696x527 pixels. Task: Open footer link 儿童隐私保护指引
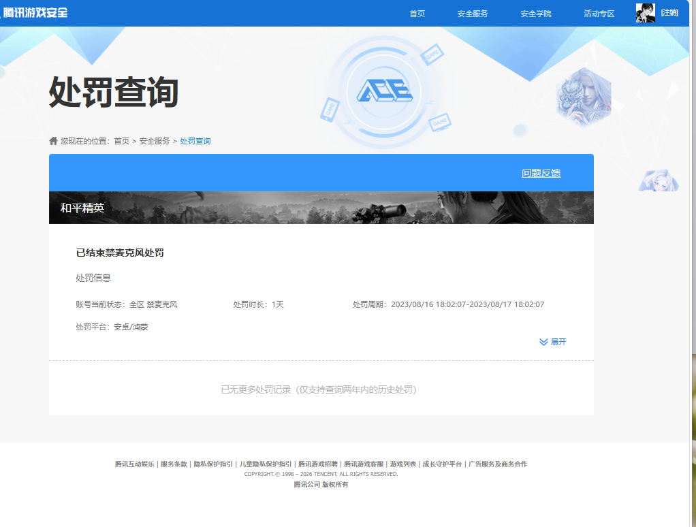coord(266,464)
